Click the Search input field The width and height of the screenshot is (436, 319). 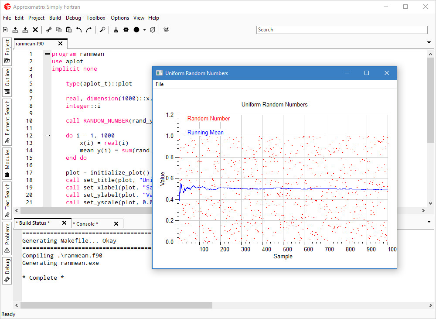342,30
